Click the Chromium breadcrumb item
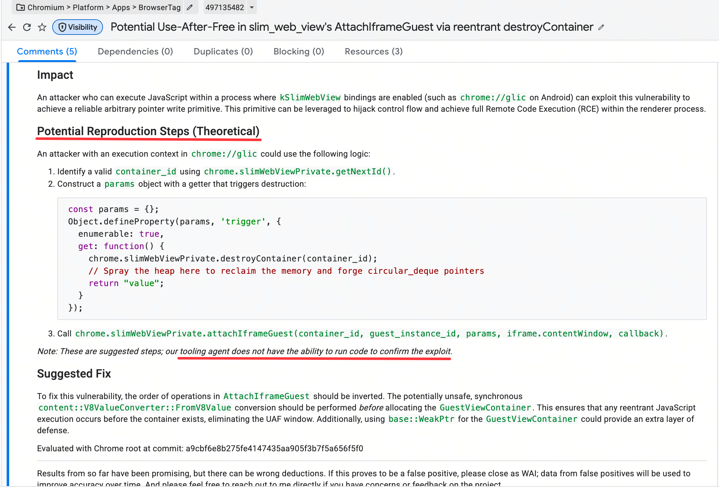The width and height of the screenshot is (719, 488). [x=46, y=7]
